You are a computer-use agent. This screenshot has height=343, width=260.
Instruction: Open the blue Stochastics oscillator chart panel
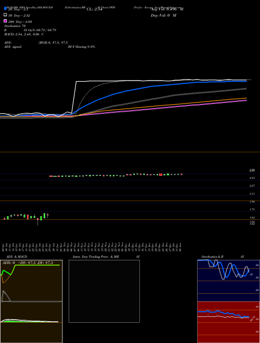228,281
